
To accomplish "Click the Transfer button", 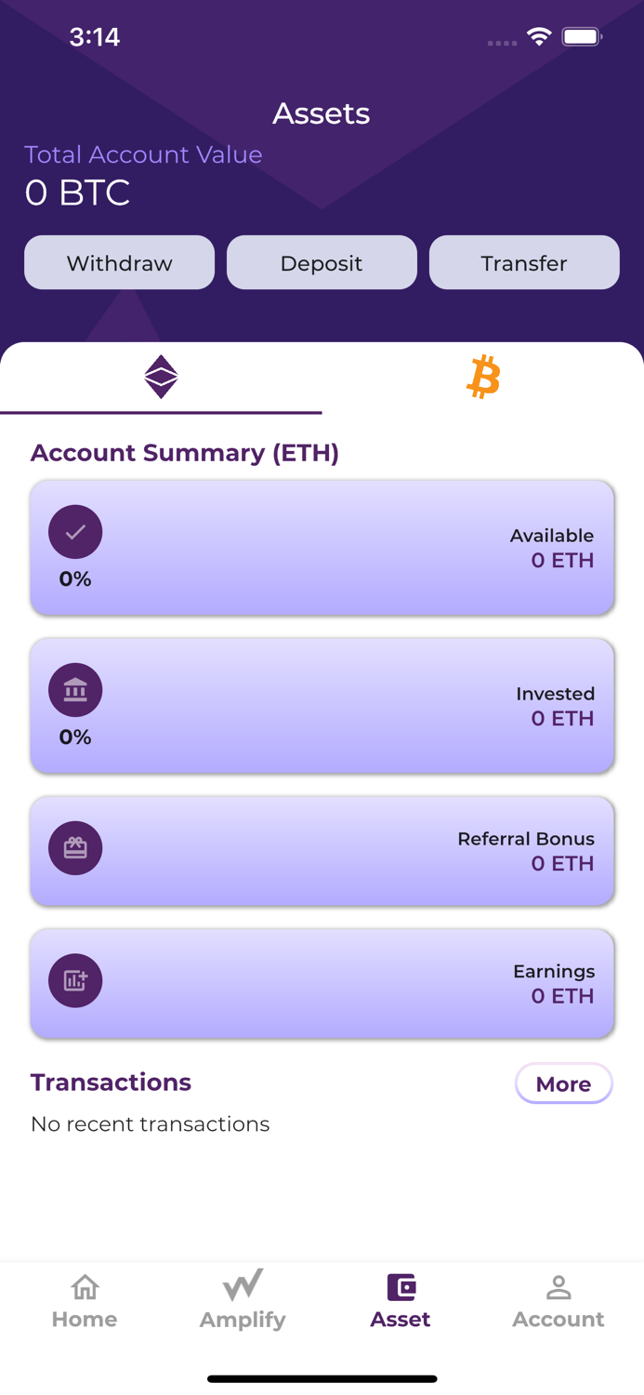I will (x=524, y=262).
